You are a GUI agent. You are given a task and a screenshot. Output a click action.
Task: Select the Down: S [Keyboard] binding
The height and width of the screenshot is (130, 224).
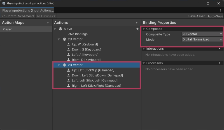click(86, 50)
